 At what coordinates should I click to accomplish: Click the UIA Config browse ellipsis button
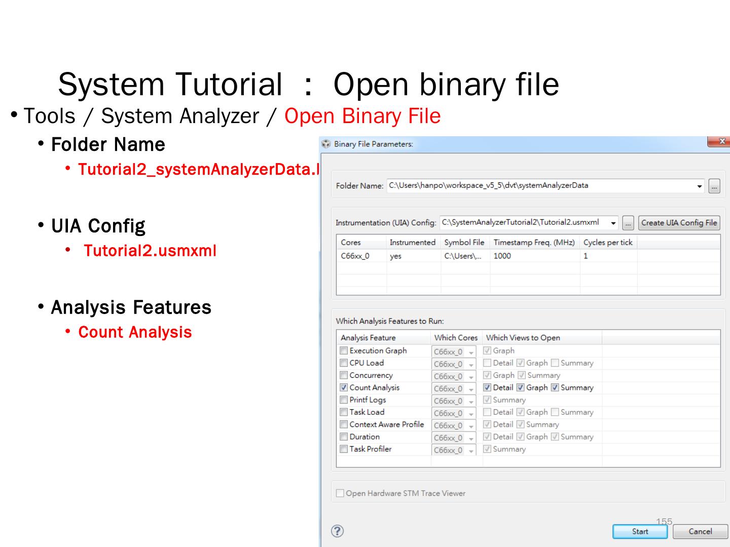[628, 223]
